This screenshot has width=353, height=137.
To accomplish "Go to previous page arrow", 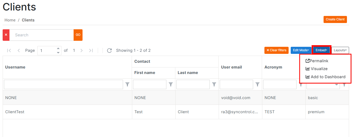I will pos(19,50).
